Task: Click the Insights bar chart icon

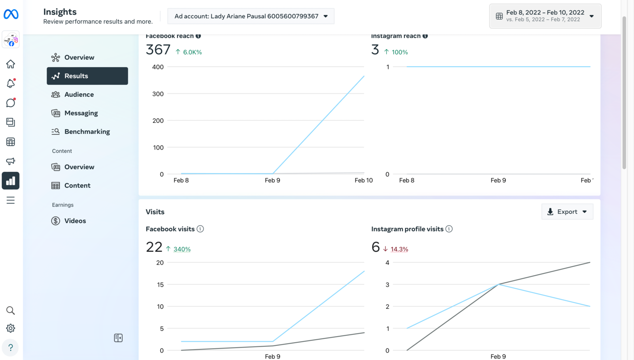Action: 11,181
